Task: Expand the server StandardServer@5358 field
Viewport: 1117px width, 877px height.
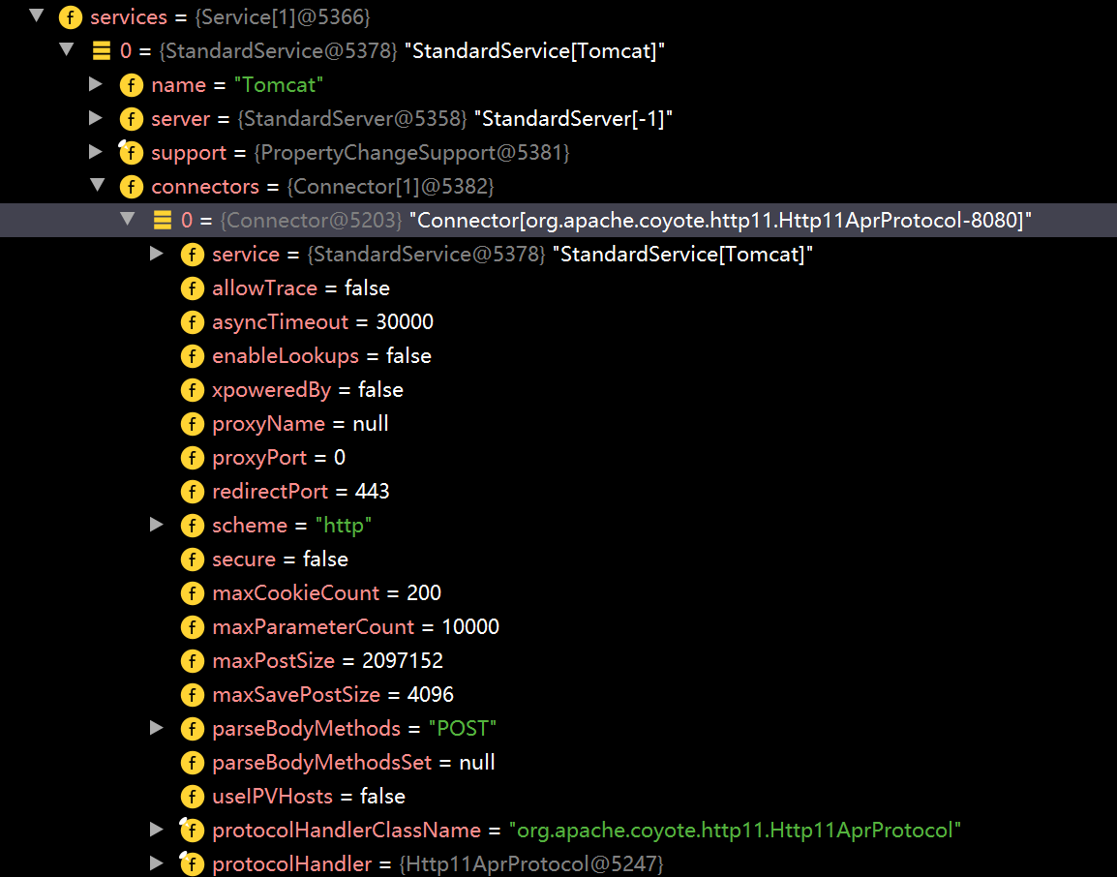Action: point(96,117)
